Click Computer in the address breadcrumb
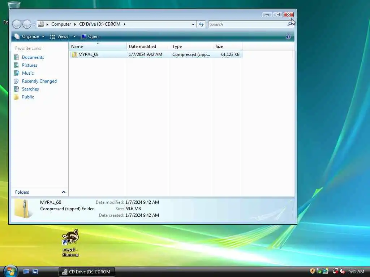 pyautogui.click(x=61, y=24)
